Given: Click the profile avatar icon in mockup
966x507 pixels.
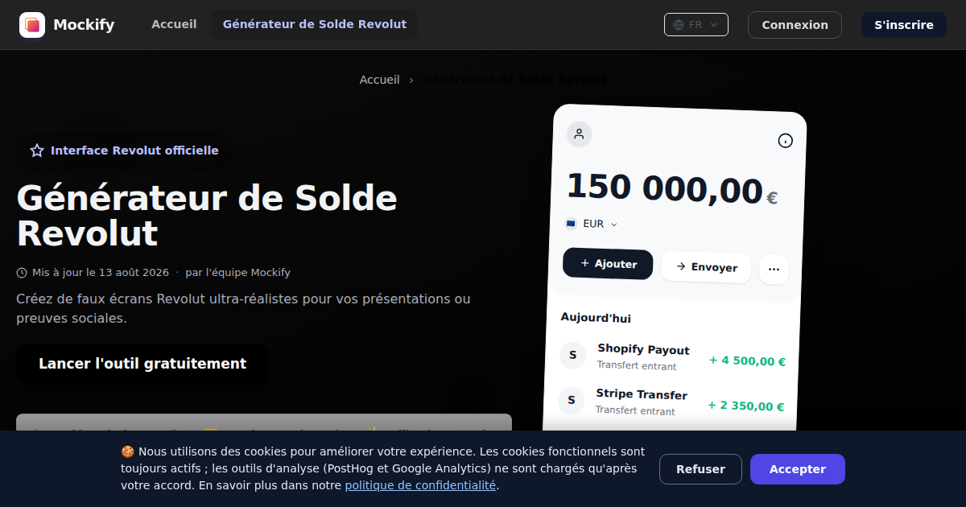Looking at the screenshot, I should coord(579,134).
